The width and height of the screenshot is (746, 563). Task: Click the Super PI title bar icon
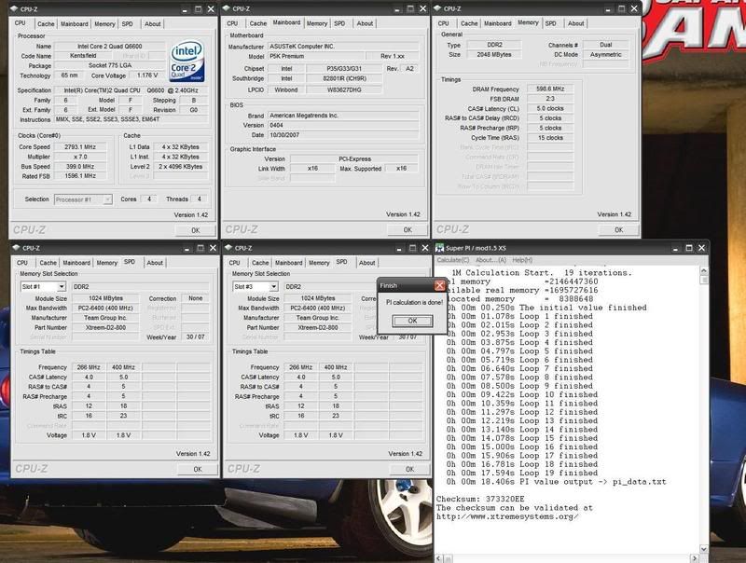[x=440, y=248]
